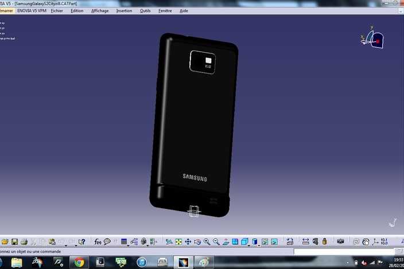Open the ENOVIA V5 VPM menu
Screen dimensions: 404x269
[32, 11]
